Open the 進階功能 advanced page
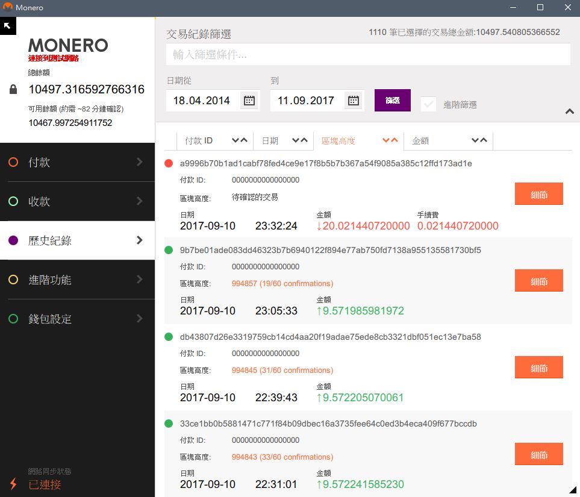The image size is (580, 497). pyautogui.click(x=77, y=280)
